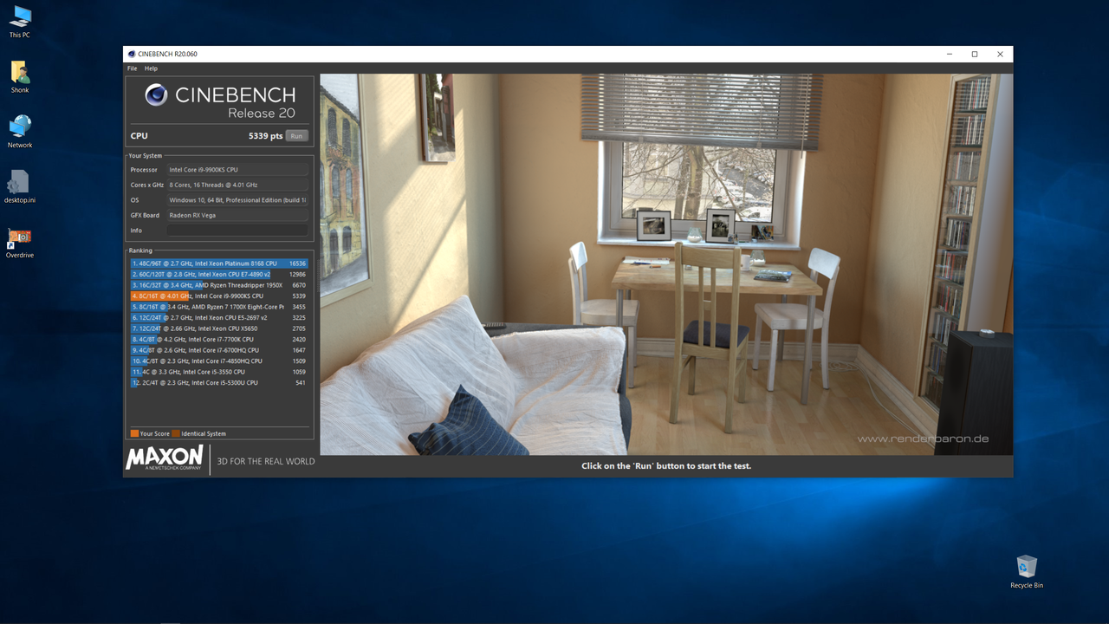The image size is (1109, 624).
Task: Click the OS value Windows 10 field
Action: (x=237, y=200)
